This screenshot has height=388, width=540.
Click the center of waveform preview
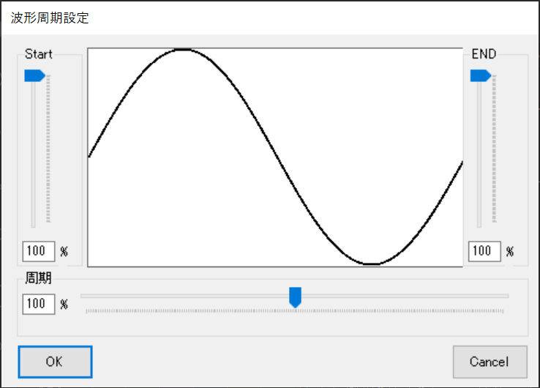click(275, 157)
